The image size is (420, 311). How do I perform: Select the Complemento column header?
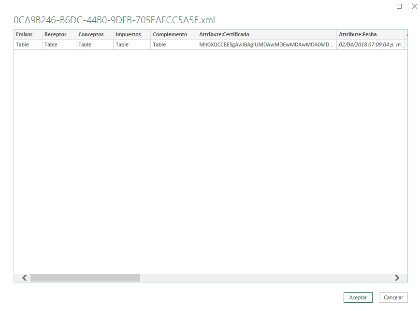tap(174, 34)
